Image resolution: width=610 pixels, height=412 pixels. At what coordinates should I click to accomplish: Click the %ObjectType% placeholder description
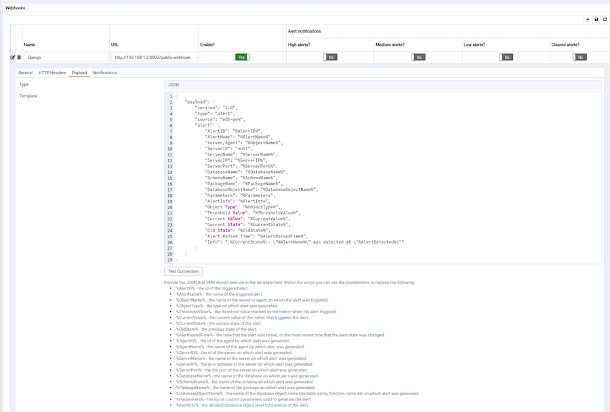227,306
